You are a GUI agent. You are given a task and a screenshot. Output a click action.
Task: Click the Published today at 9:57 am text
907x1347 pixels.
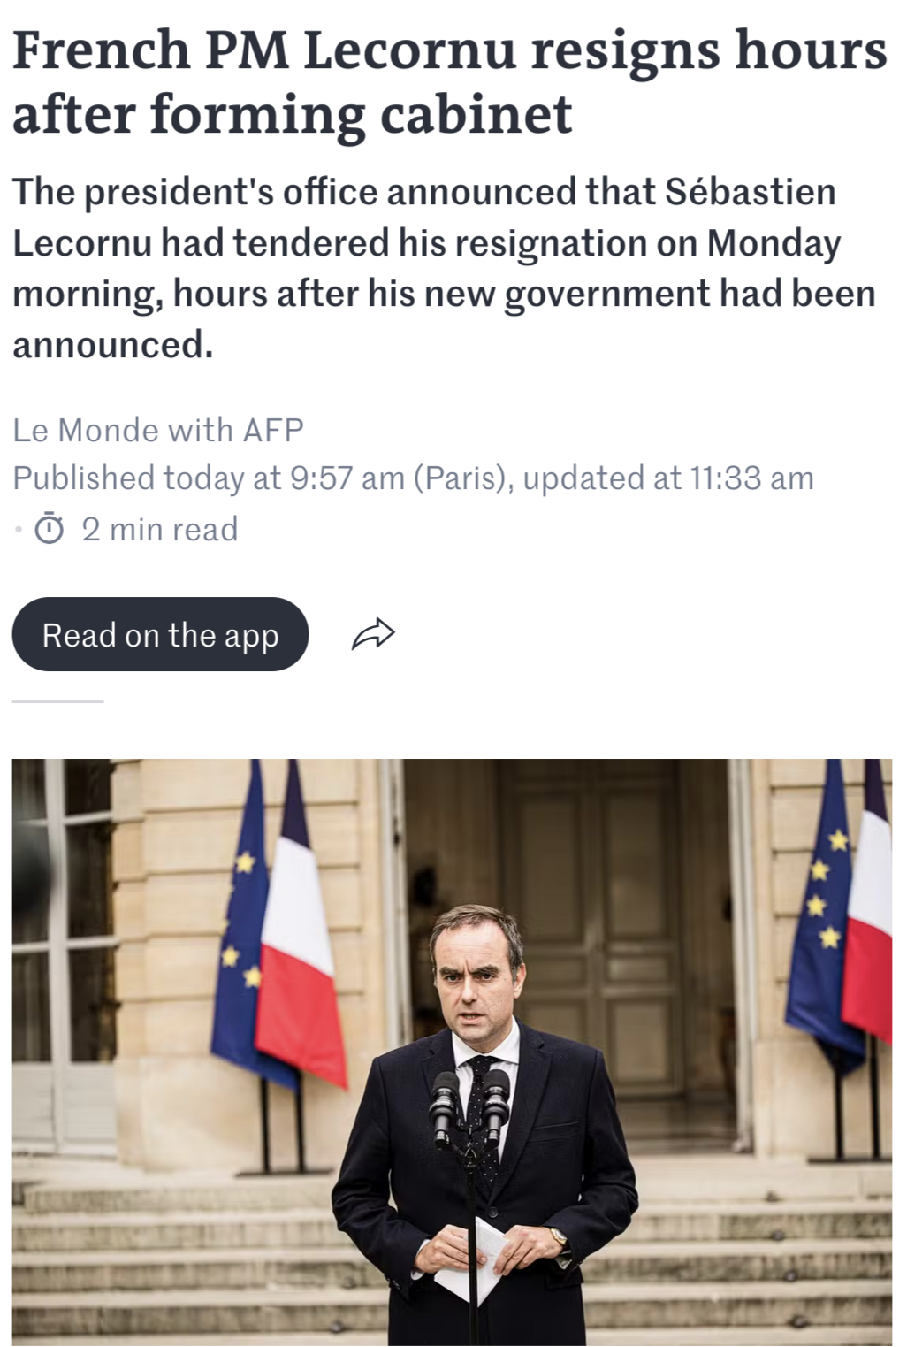(208, 478)
